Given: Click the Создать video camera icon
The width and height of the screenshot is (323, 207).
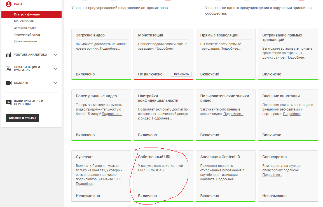Looking at the screenshot, I should [9, 83].
